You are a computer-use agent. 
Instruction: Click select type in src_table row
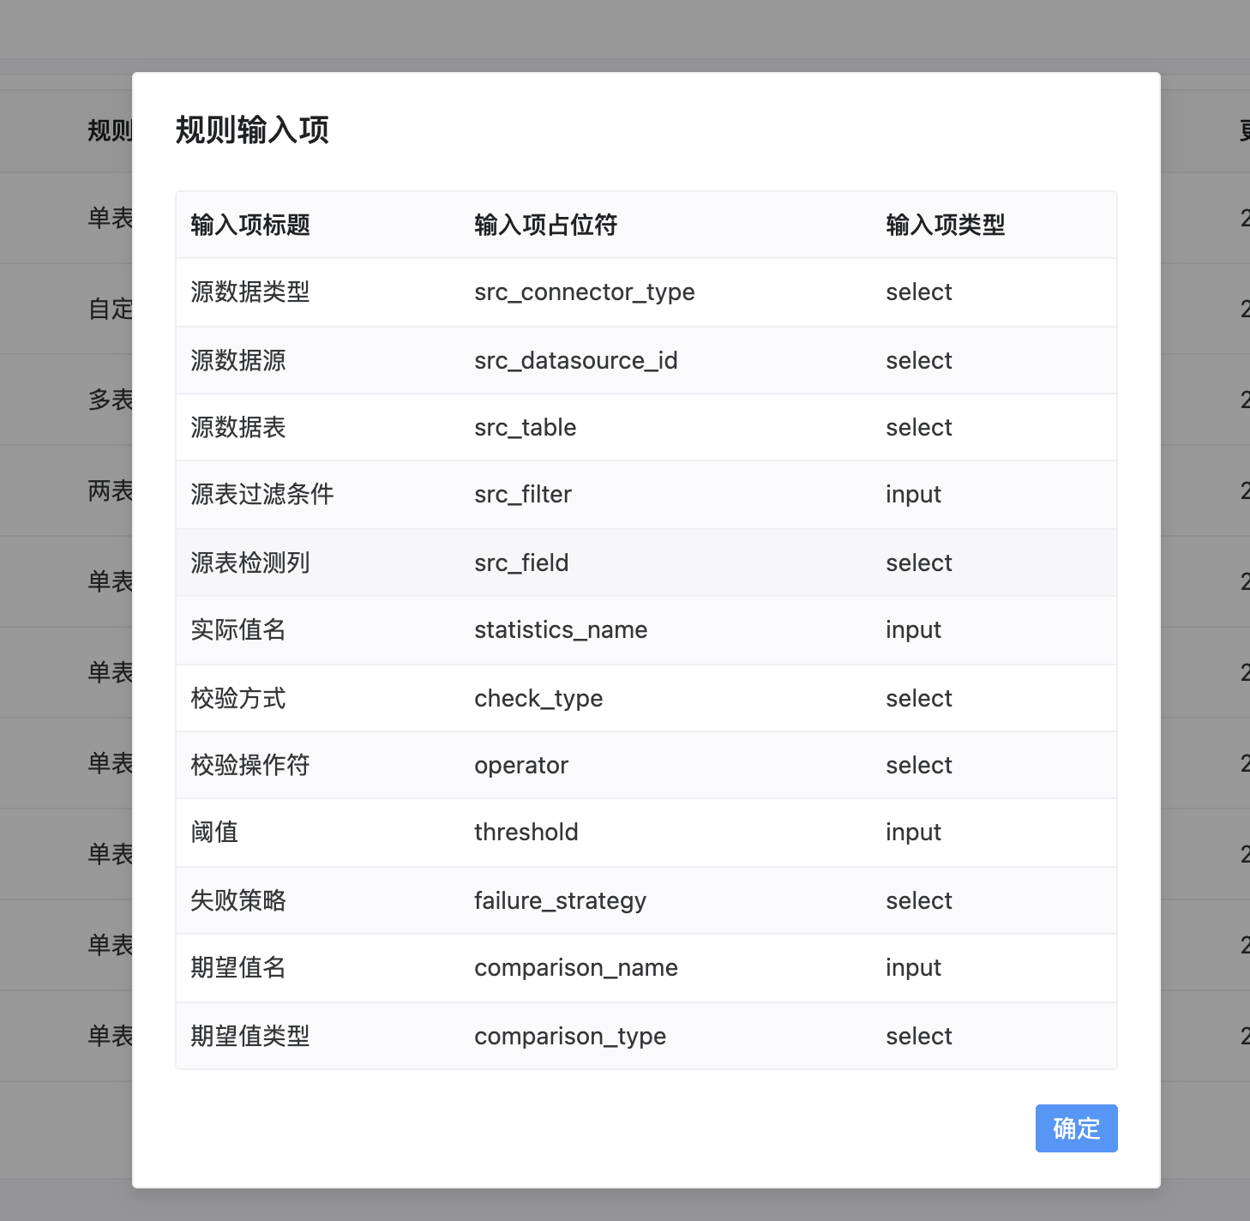coord(919,427)
